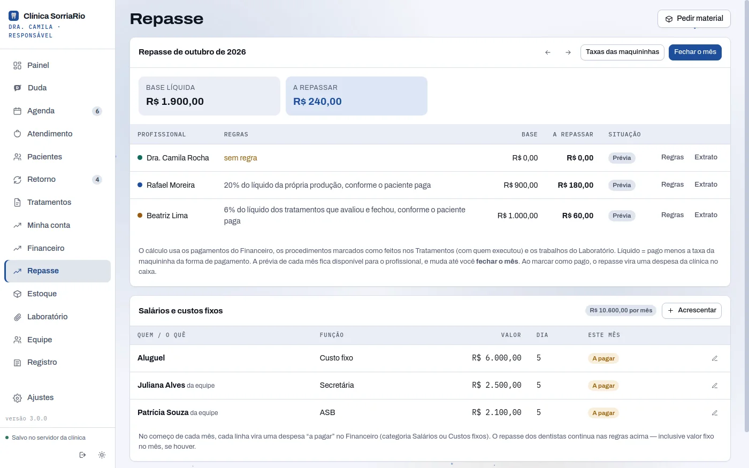The width and height of the screenshot is (749, 468).
Task: Open Painel from the sidebar
Action: [x=58, y=65]
